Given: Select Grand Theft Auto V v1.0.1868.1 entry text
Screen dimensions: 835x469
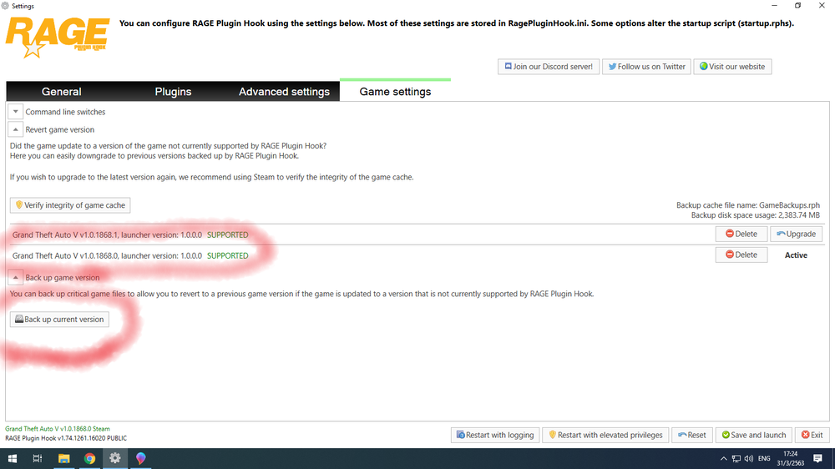Looking at the screenshot, I should coord(107,234).
